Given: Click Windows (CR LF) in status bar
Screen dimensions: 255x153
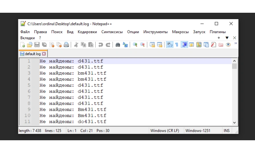Looking at the screenshot, I should coord(164,131).
